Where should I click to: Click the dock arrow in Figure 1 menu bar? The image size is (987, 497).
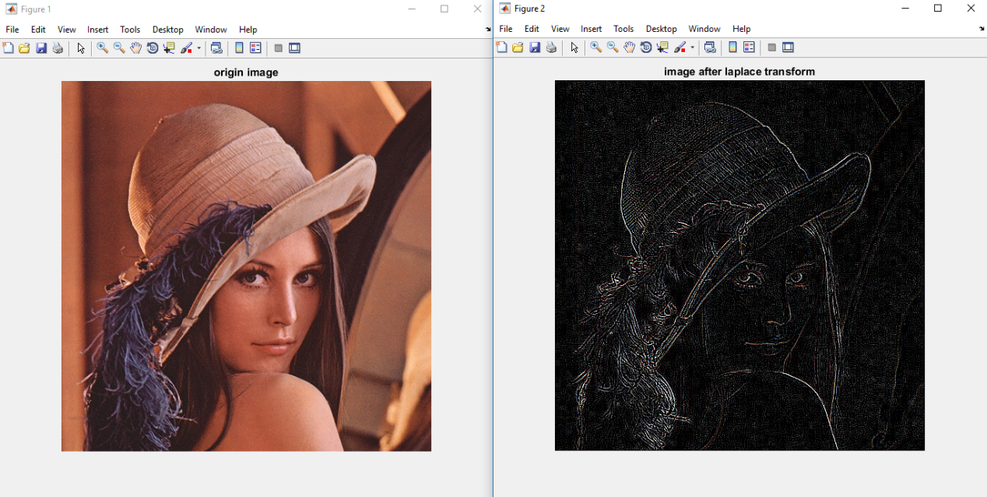[488, 30]
